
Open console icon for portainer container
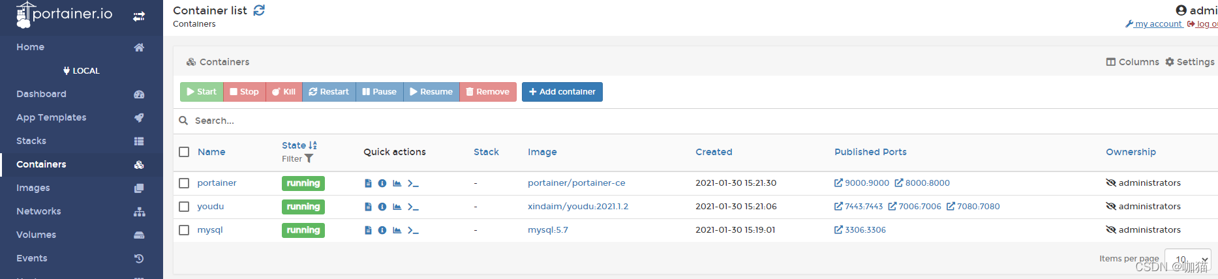(413, 183)
